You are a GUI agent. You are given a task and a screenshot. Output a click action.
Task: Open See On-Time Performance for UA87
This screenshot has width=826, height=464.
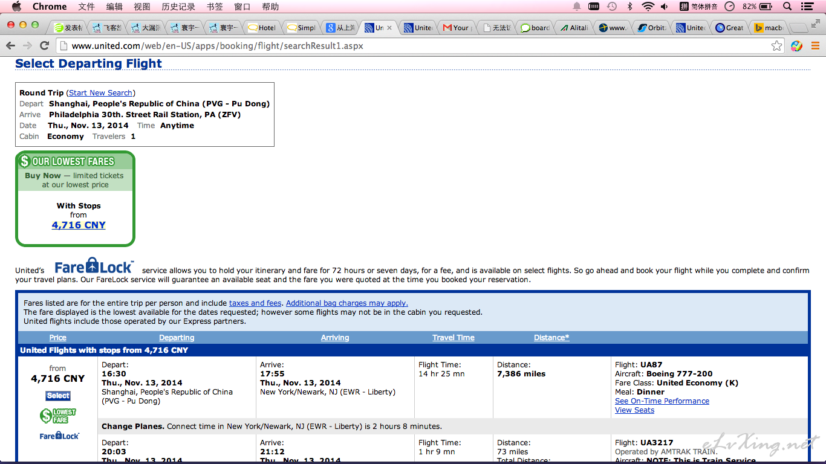click(x=662, y=401)
